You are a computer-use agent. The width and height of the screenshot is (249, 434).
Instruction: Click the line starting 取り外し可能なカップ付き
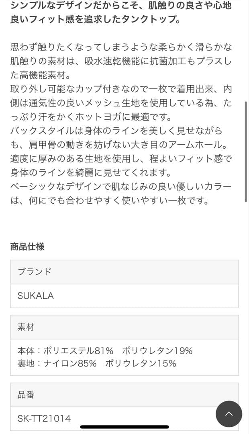click(x=120, y=89)
